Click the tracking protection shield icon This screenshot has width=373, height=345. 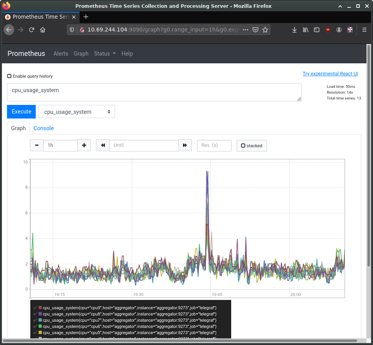(x=72, y=30)
